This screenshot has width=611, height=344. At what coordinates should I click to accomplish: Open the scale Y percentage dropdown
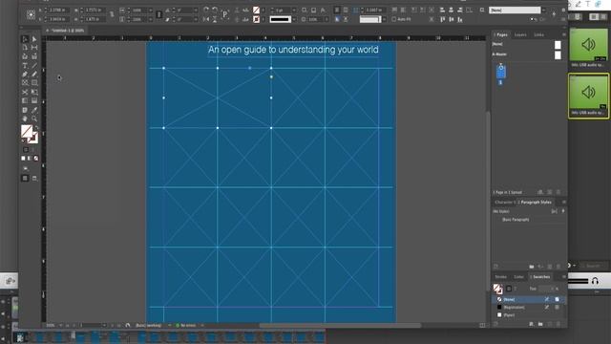(150, 19)
